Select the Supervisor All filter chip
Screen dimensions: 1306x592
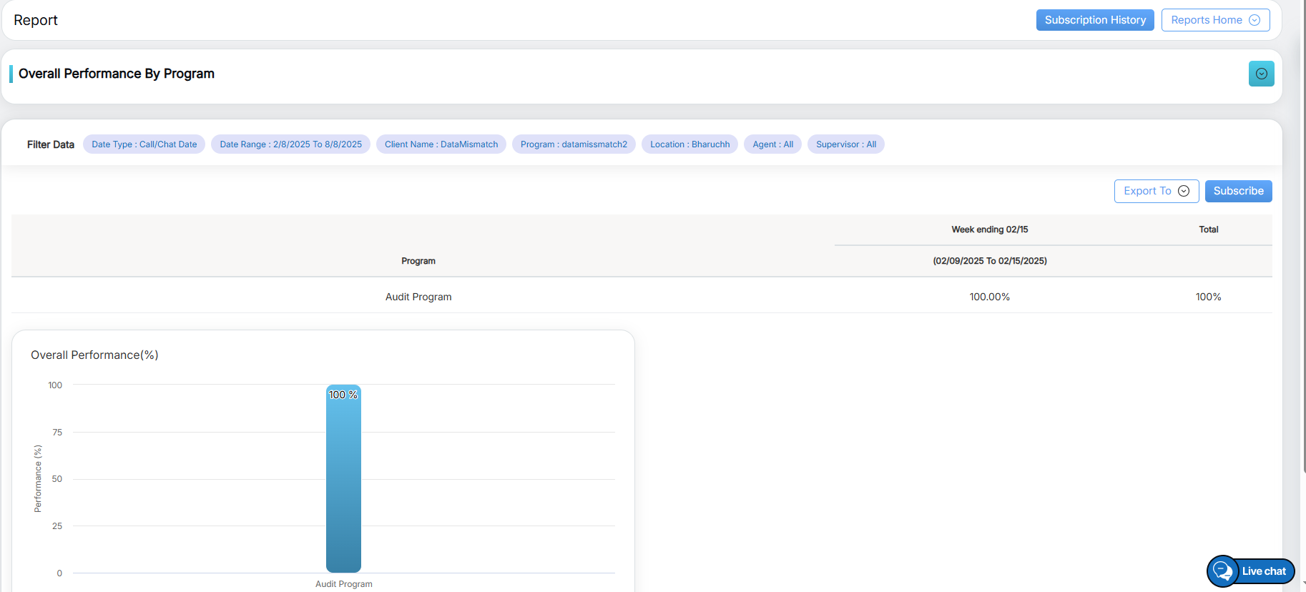pos(845,144)
